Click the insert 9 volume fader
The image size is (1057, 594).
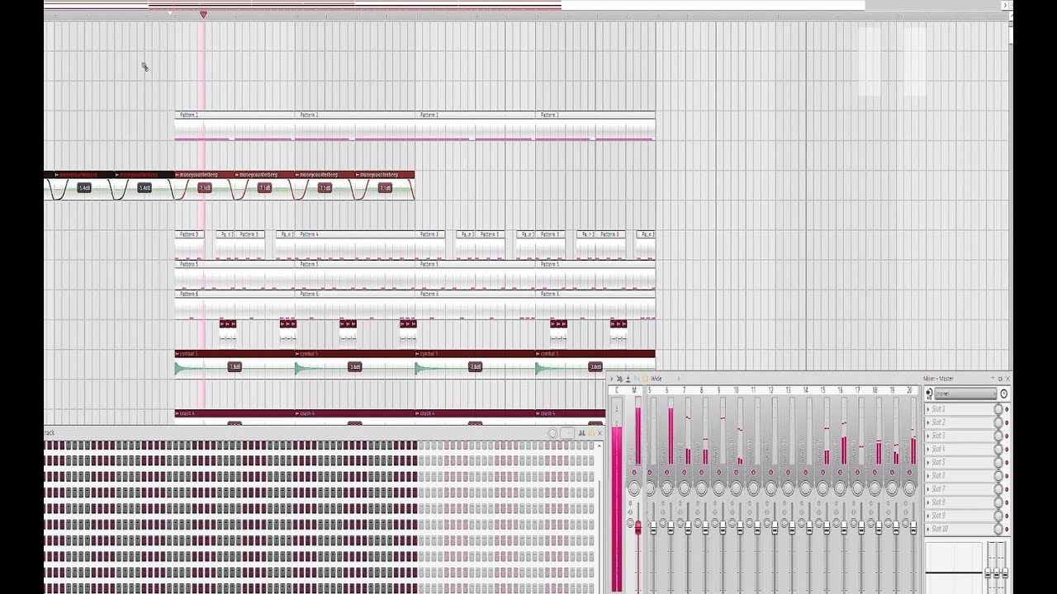pos(723,526)
